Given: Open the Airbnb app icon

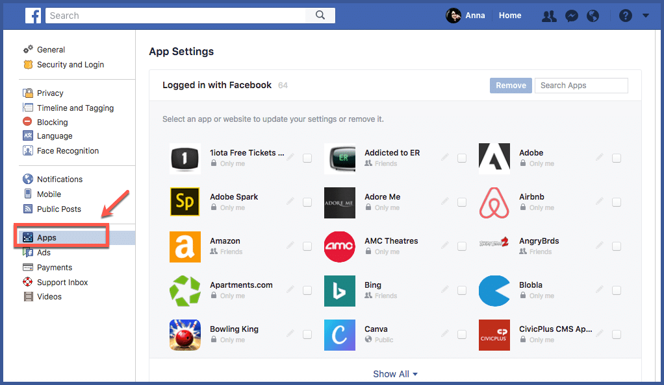Looking at the screenshot, I should 494,202.
